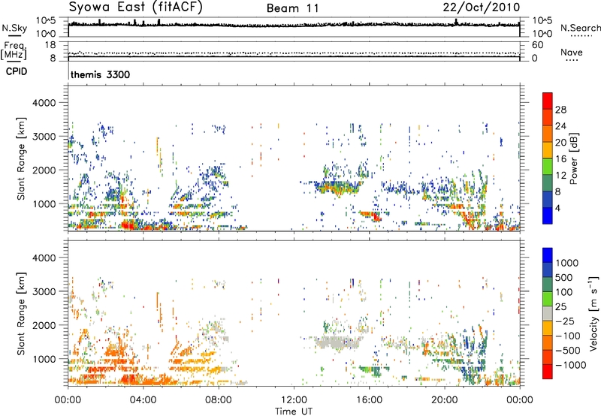The width and height of the screenshot is (601, 416).
Task: Click the 'themis 3300' text
Action: tap(101, 74)
